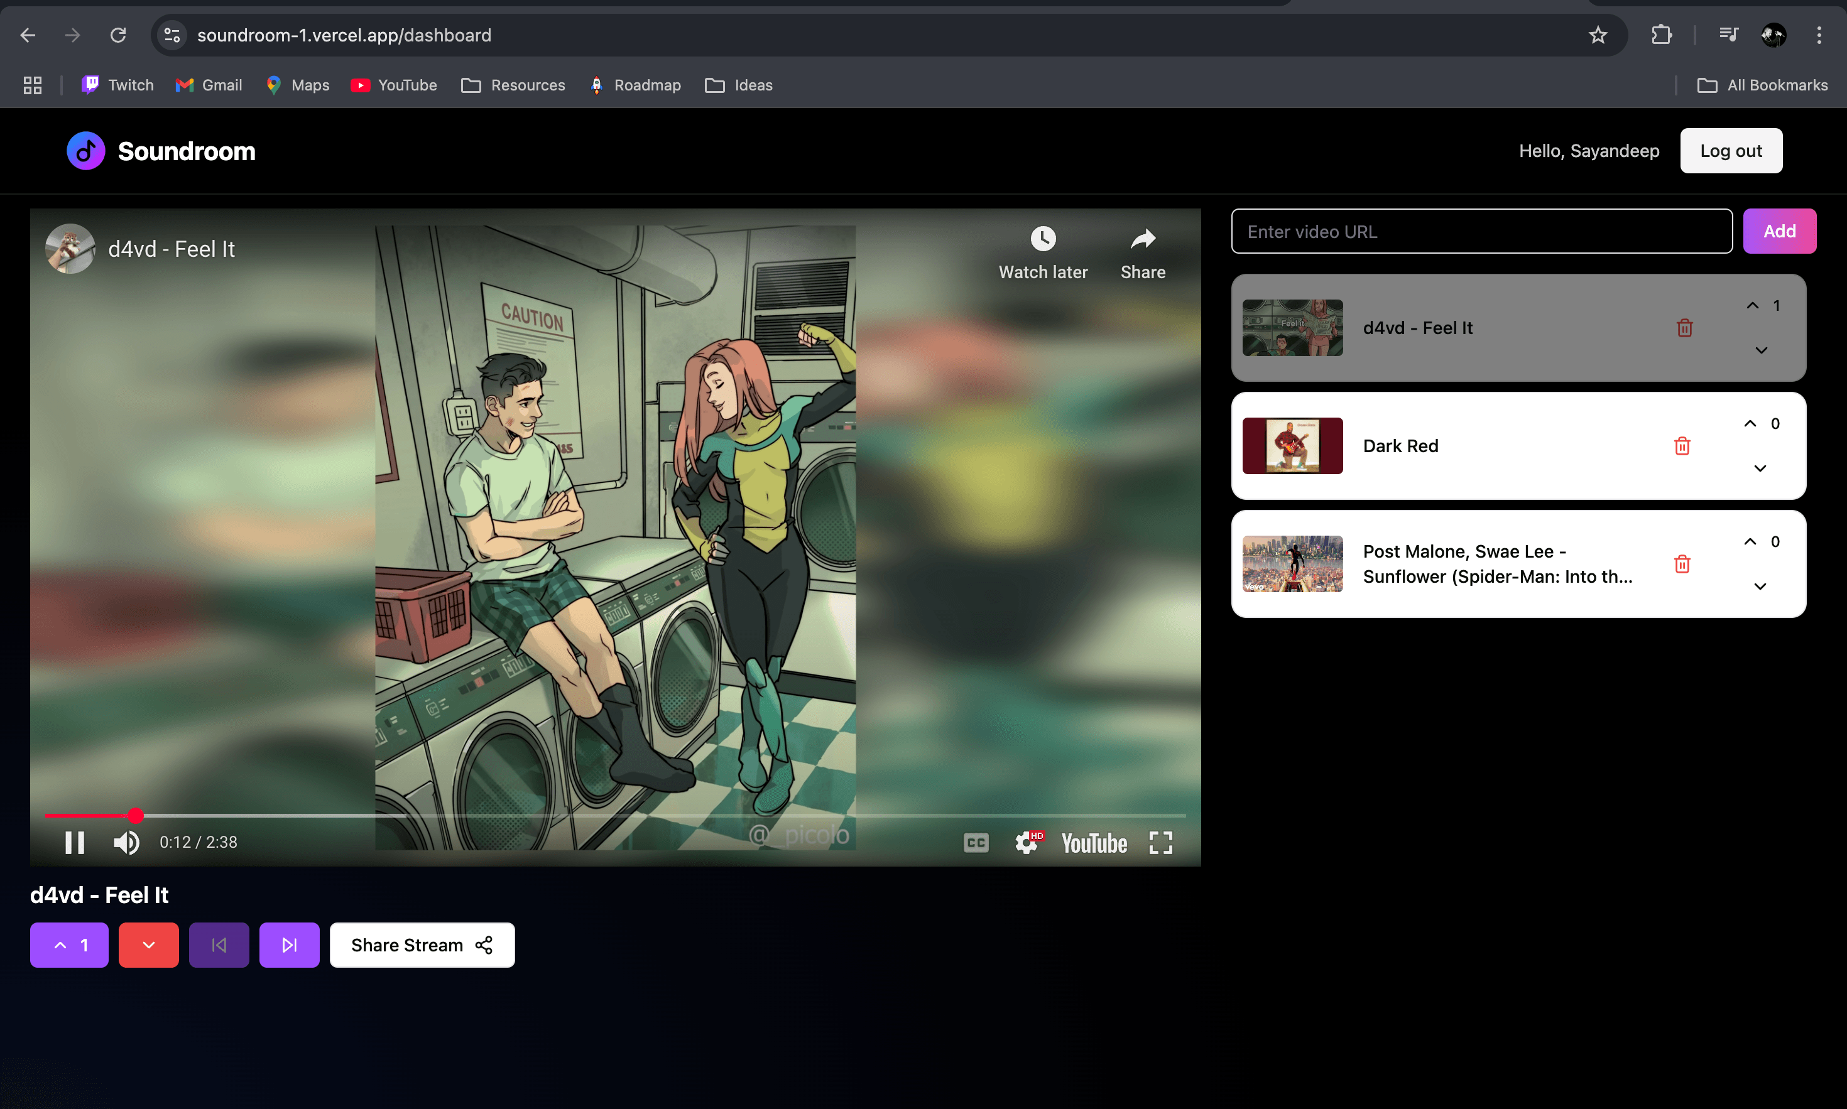This screenshot has width=1847, height=1109.
Task: Toggle closed captions CC button
Action: click(x=976, y=843)
